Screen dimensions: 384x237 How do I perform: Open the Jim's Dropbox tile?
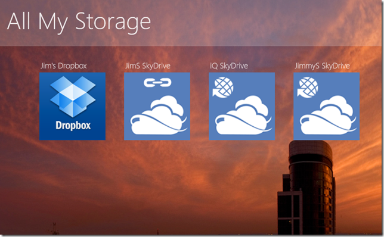click(x=73, y=106)
